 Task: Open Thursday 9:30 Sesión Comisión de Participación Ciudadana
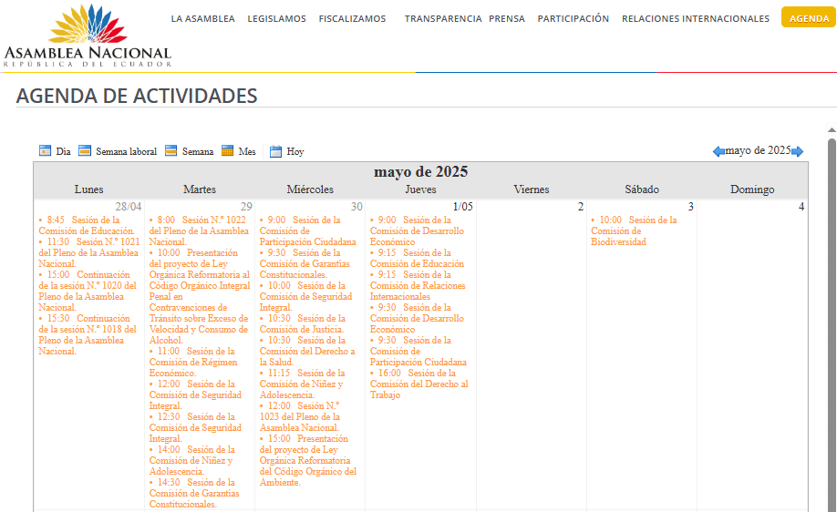pos(418,351)
